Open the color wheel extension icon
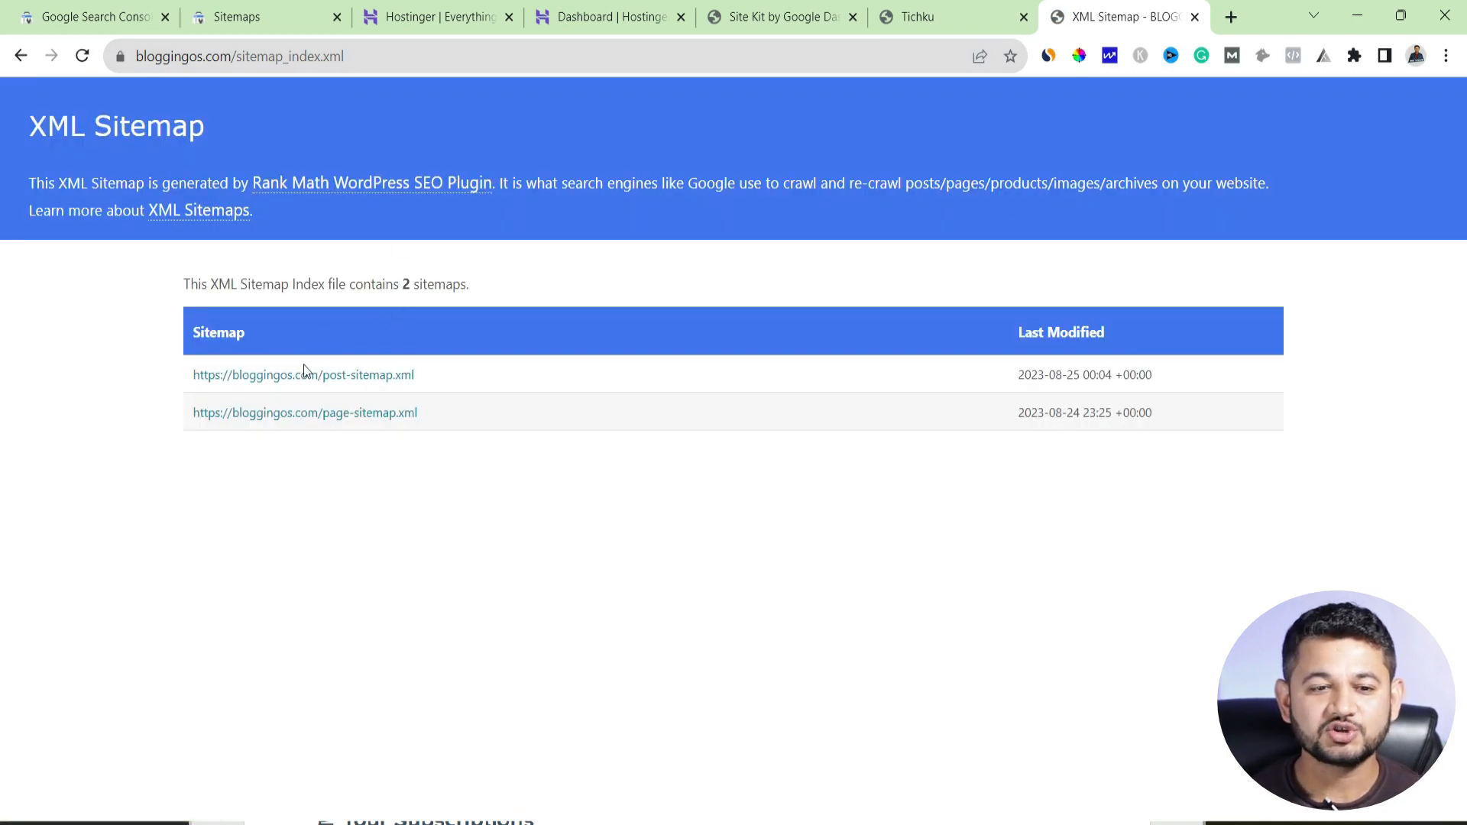The height and width of the screenshot is (825, 1467). (x=1079, y=56)
